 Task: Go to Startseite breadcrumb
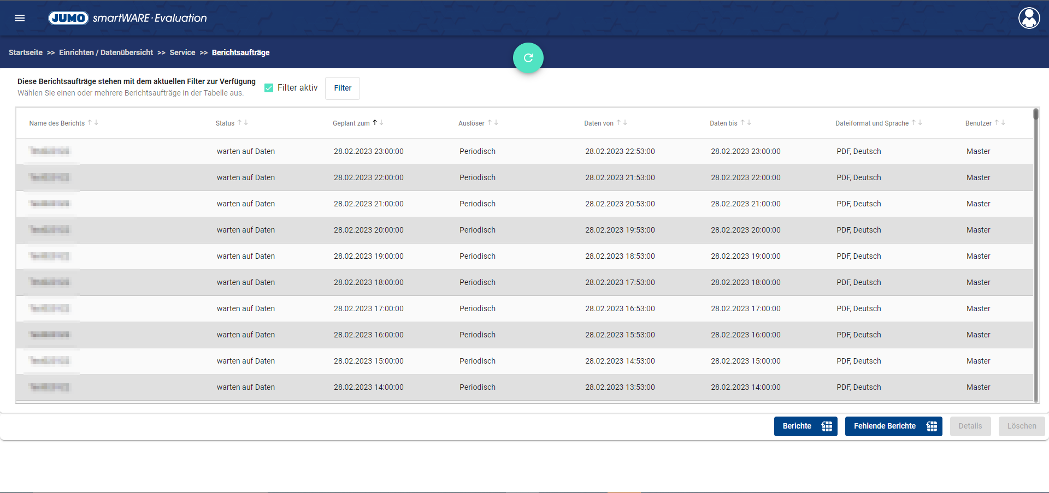[x=26, y=52]
